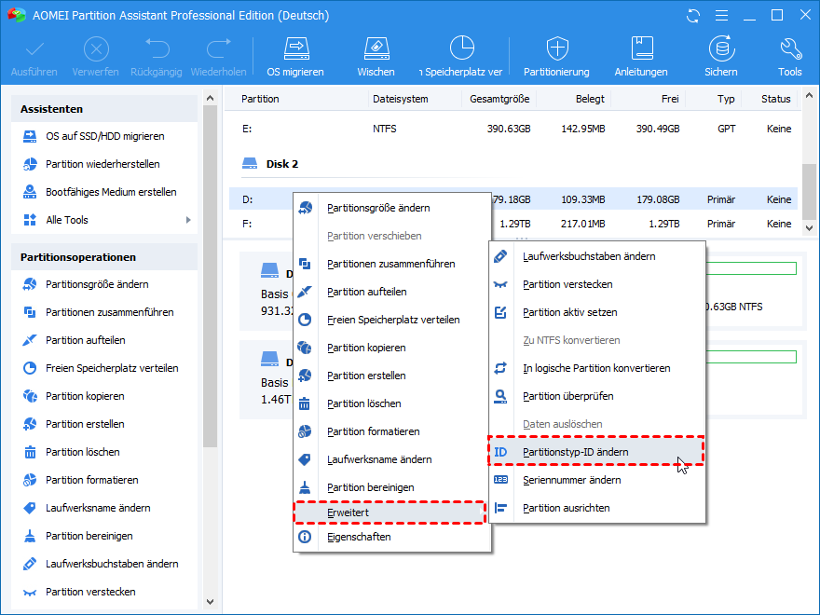This screenshot has height=615, width=820.
Task: Open the Wischen toolbar tool
Action: pyautogui.click(x=376, y=48)
